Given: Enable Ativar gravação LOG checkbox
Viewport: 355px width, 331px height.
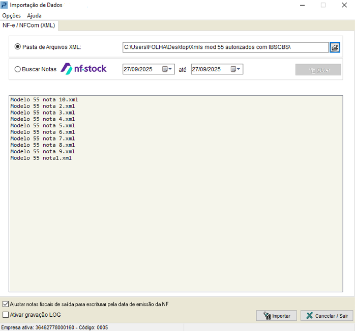Looking at the screenshot, I should coord(6,315).
